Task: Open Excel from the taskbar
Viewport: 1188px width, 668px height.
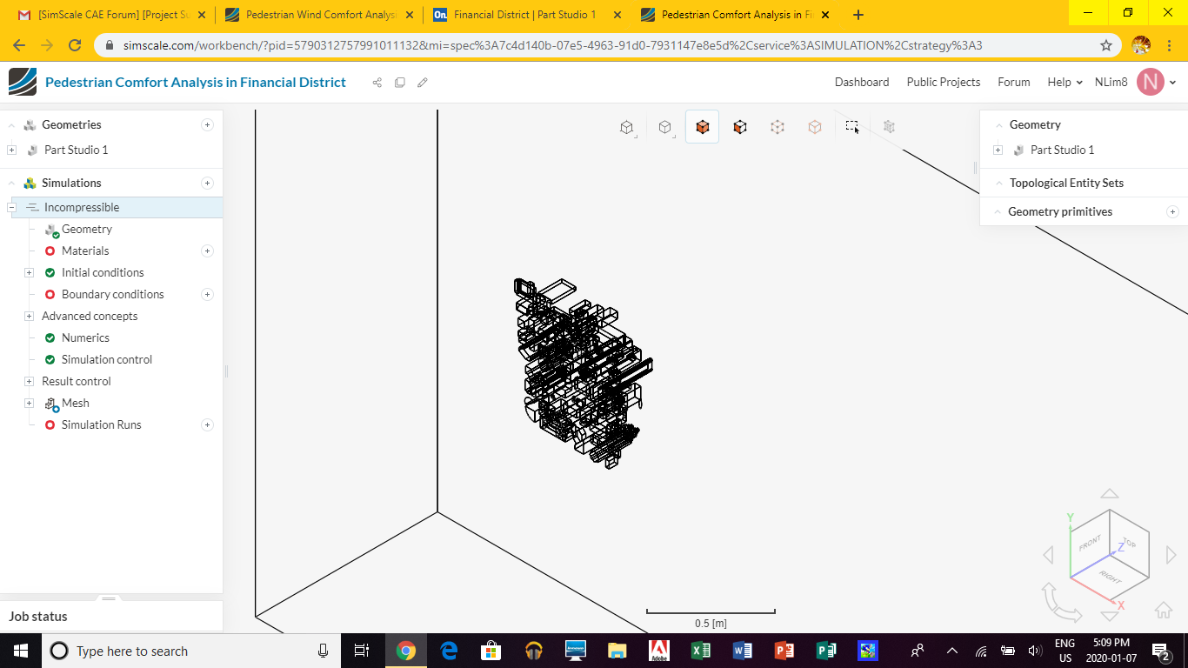Action: (x=700, y=651)
